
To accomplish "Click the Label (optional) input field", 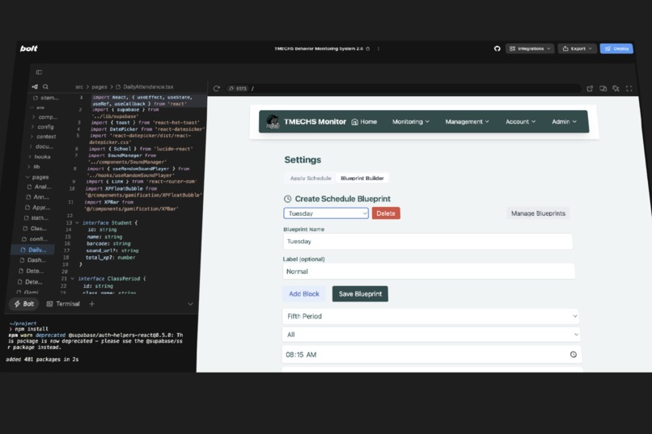I will tap(429, 272).
